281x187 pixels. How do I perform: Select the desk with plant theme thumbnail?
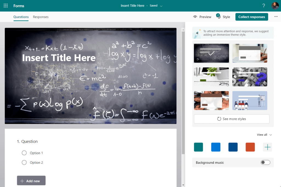211,77
